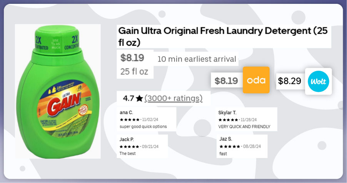Click the review text "The best"
This screenshot has height=183, width=347.
128,153
